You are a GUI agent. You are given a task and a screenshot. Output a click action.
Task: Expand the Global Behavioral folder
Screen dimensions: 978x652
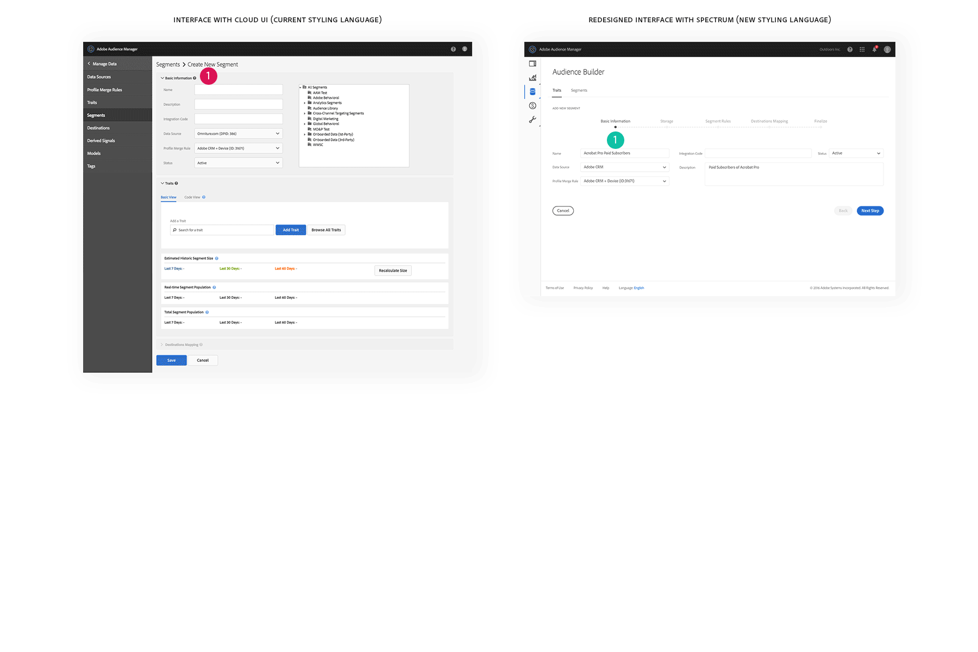(x=305, y=124)
